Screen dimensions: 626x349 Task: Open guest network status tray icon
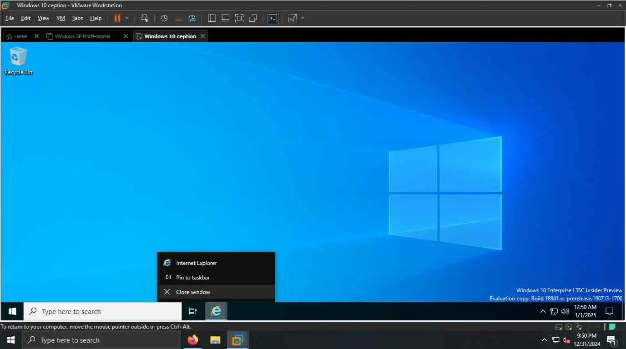pos(554,311)
